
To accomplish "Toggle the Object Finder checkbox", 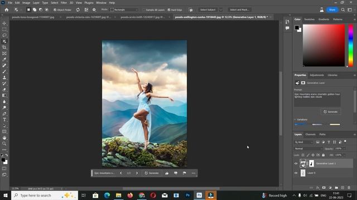I will [55, 10].
